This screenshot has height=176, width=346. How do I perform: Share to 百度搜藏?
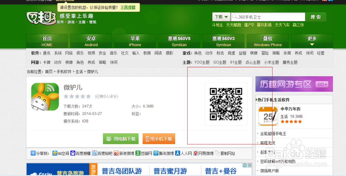[x=81, y=153]
